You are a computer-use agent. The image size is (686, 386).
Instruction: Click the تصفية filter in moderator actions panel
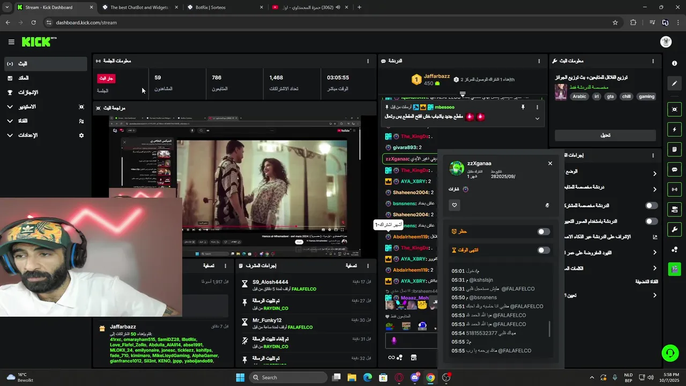click(351, 265)
